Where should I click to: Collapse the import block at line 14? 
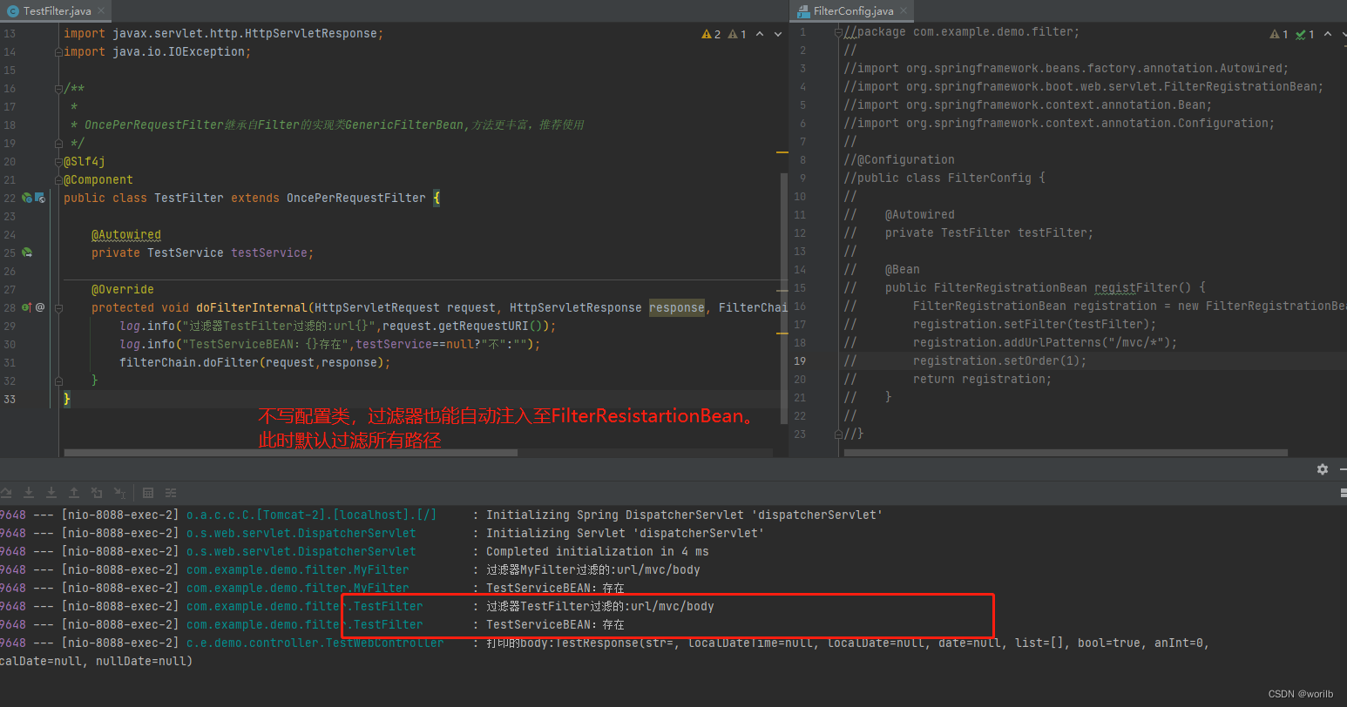[x=58, y=52]
